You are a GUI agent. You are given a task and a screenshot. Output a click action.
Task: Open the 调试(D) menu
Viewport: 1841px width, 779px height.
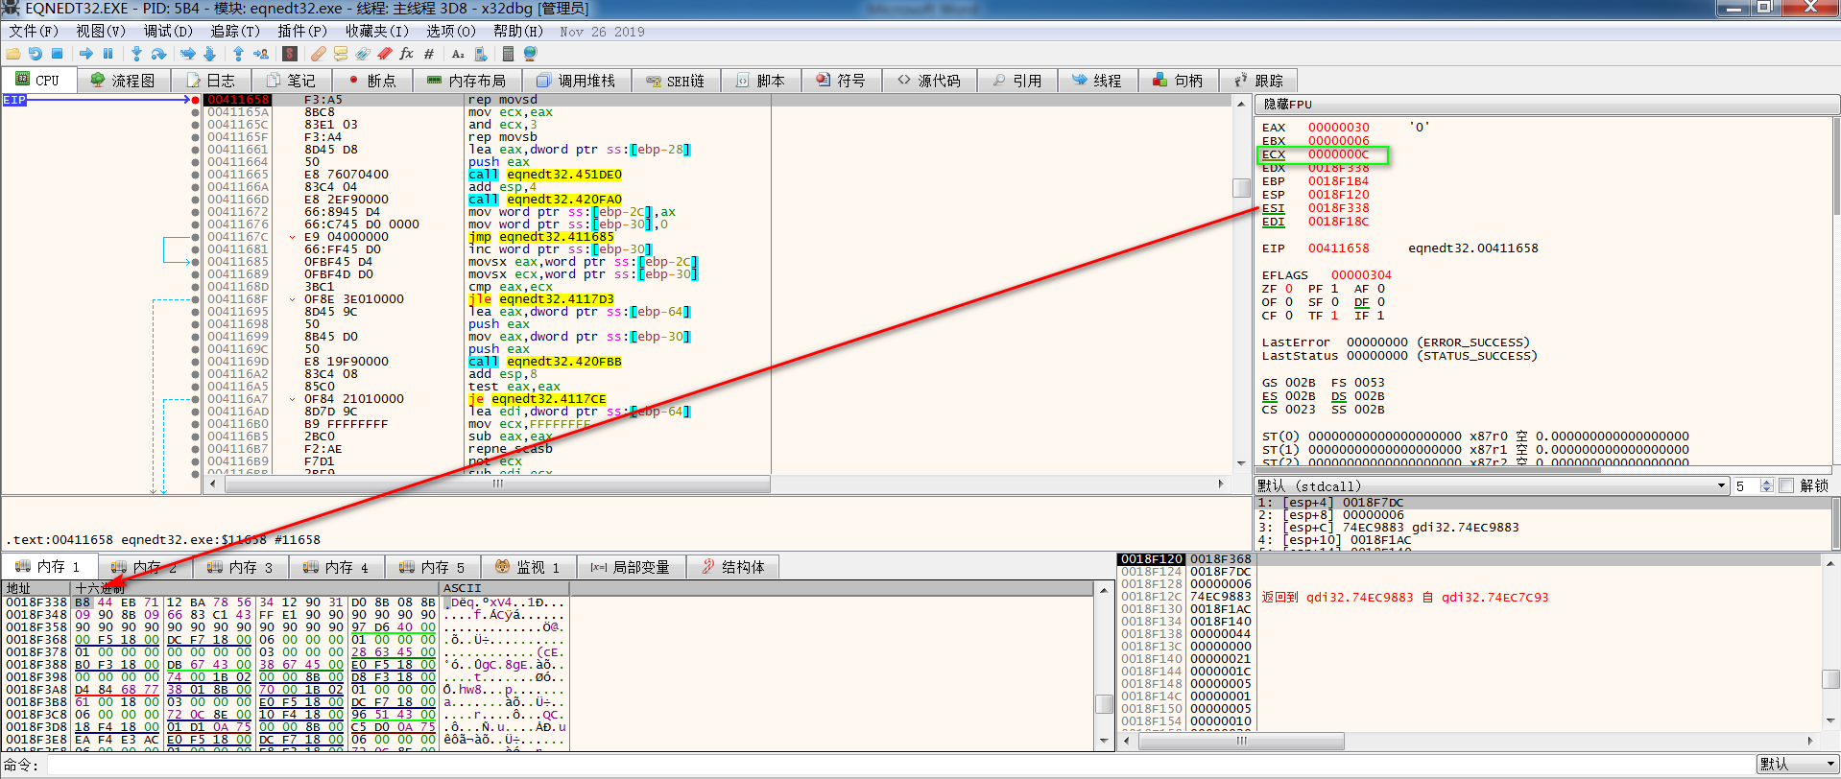pos(168,31)
